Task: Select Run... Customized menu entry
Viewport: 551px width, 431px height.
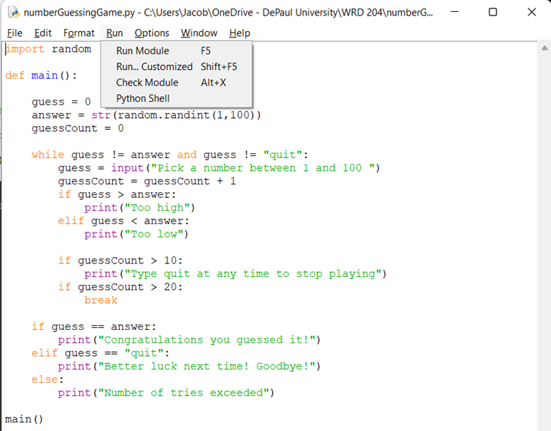Action: pyautogui.click(x=177, y=66)
